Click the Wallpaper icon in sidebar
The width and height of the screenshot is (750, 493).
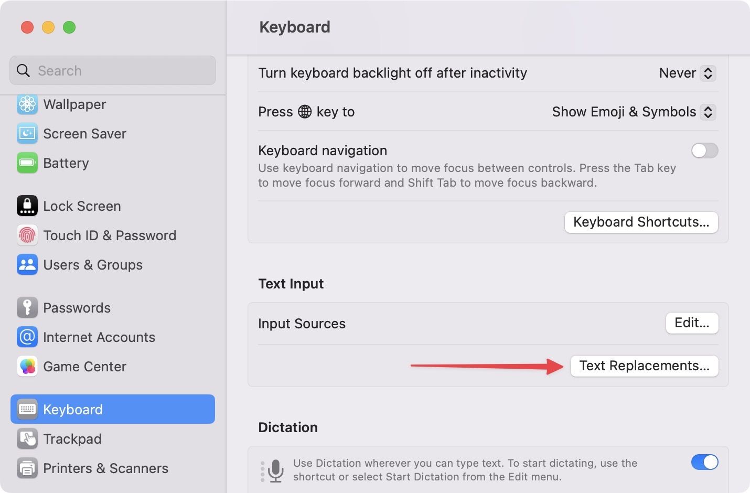click(x=27, y=104)
